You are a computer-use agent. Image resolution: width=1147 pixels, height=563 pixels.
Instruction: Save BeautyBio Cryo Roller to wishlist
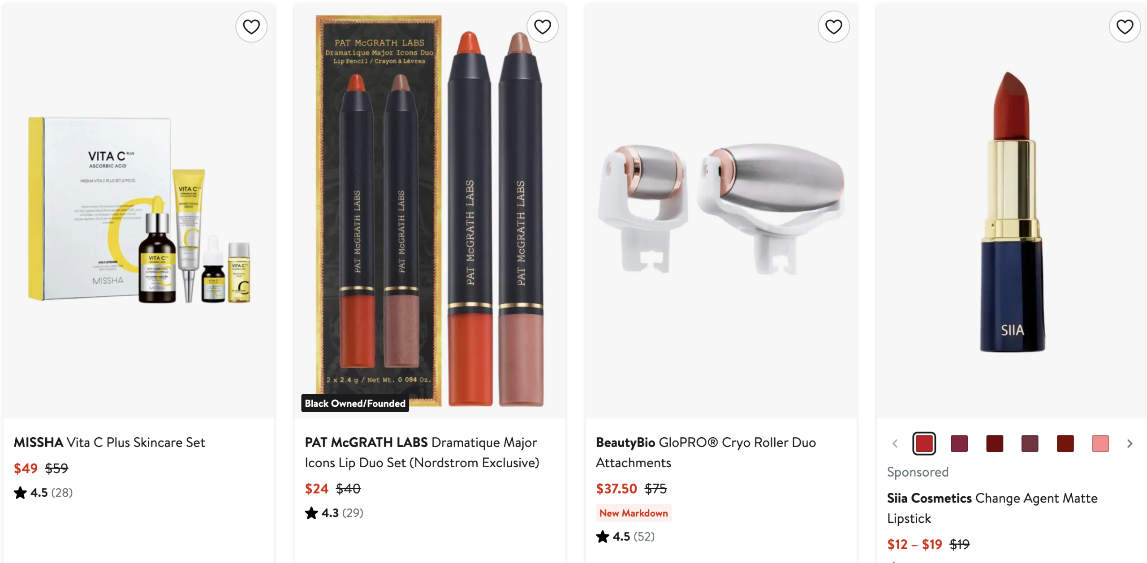[833, 27]
